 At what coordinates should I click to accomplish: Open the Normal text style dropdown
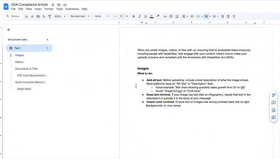[80, 16]
